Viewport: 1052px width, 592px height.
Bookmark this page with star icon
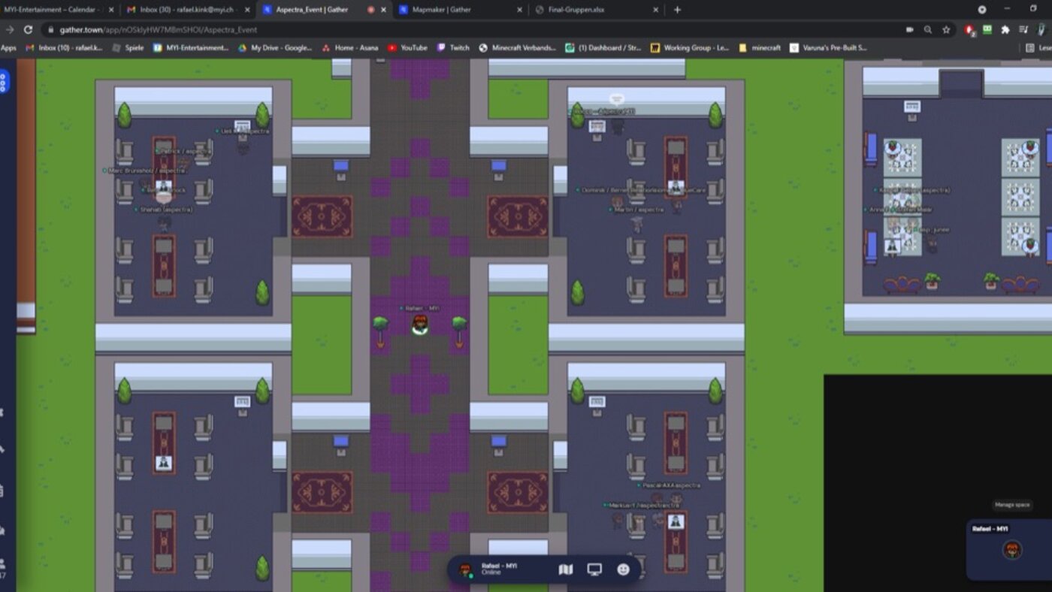pos(946,29)
